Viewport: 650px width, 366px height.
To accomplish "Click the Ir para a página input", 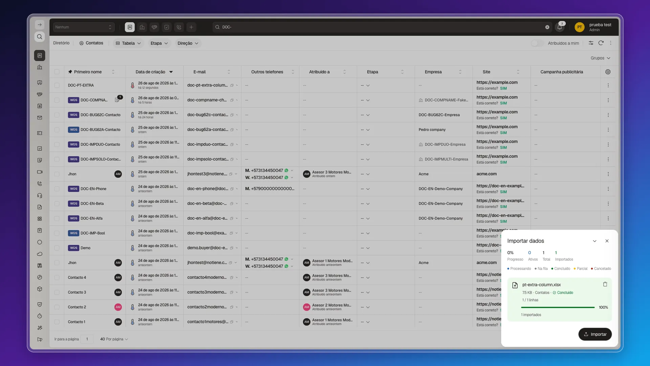I will pos(87,339).
